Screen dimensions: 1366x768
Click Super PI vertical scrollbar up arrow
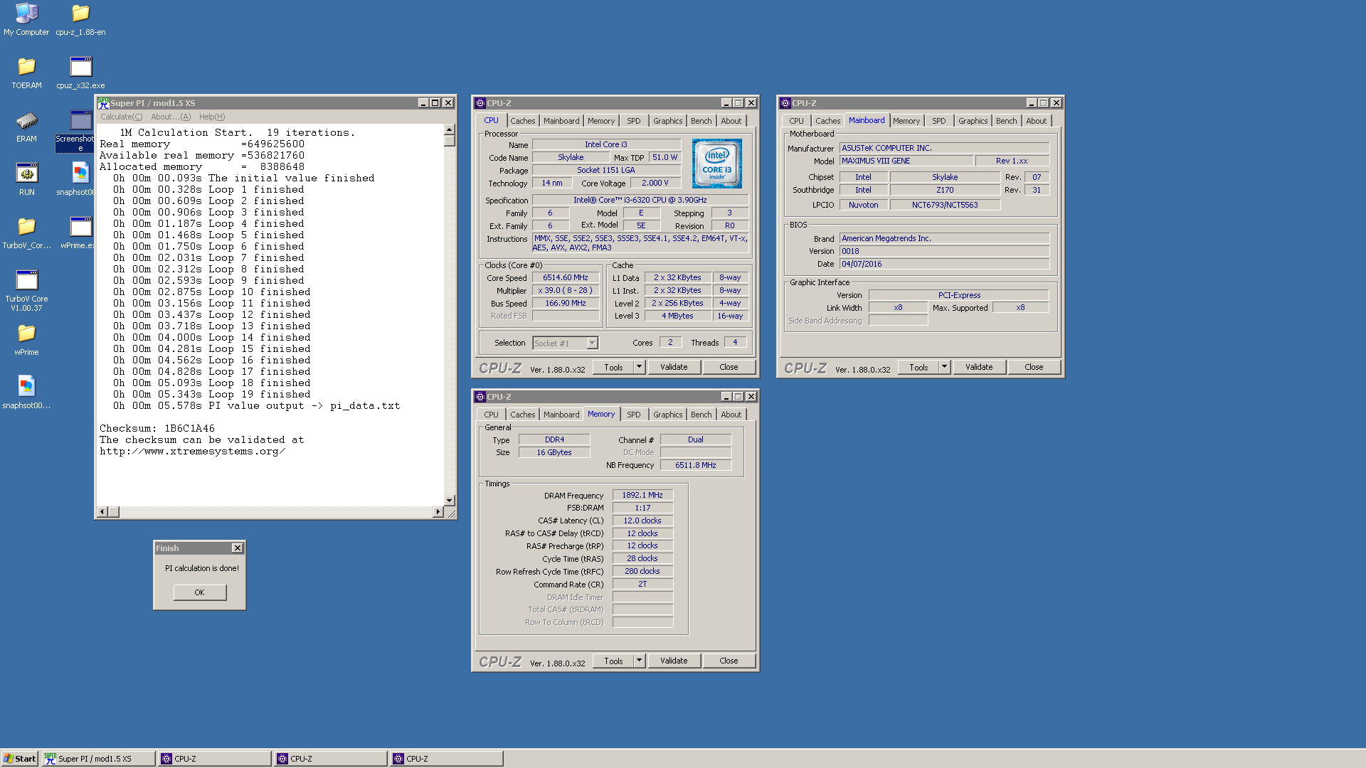point(449,129)
